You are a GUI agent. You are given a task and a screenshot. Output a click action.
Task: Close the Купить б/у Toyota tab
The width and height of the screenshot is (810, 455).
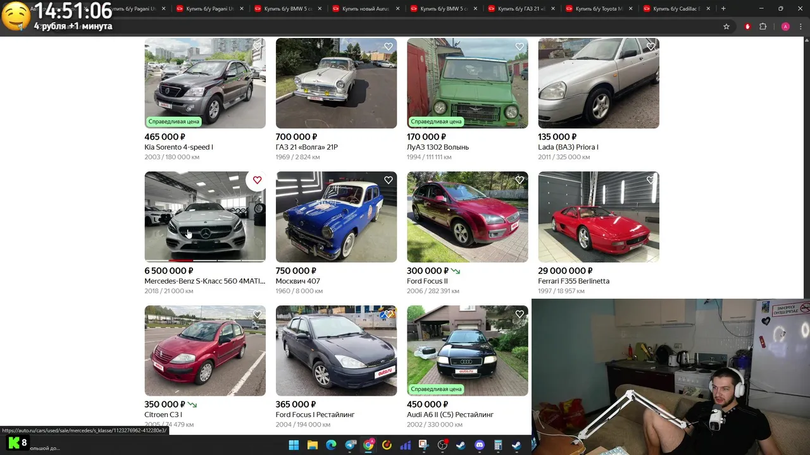point(631,9)
